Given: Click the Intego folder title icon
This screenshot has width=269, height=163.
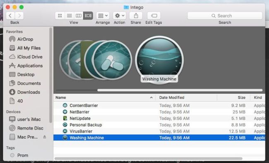Looking at the screenshot, I should tap(126, 7).
